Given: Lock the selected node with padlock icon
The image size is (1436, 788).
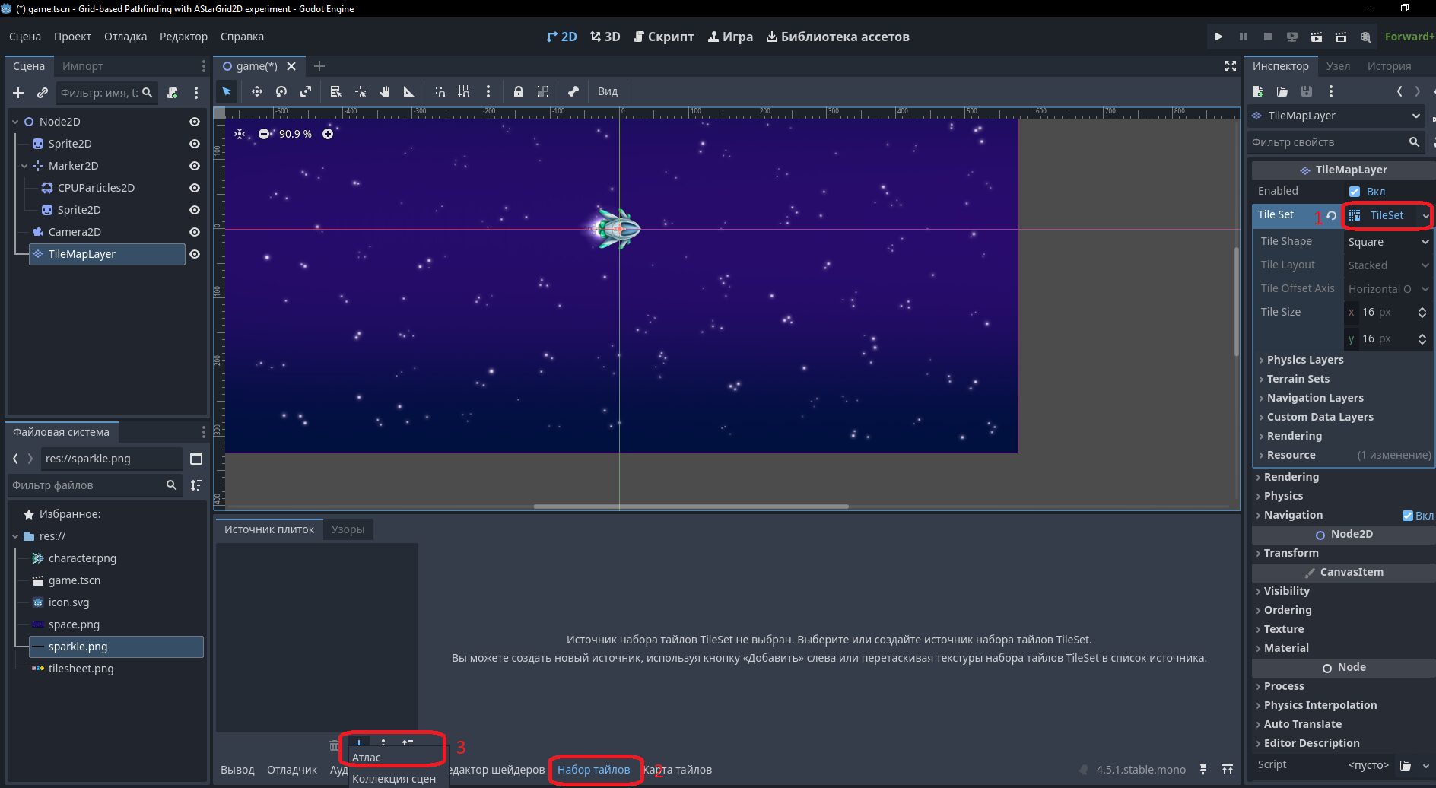Looking at the screenshot, I should (x=519, y=91).
